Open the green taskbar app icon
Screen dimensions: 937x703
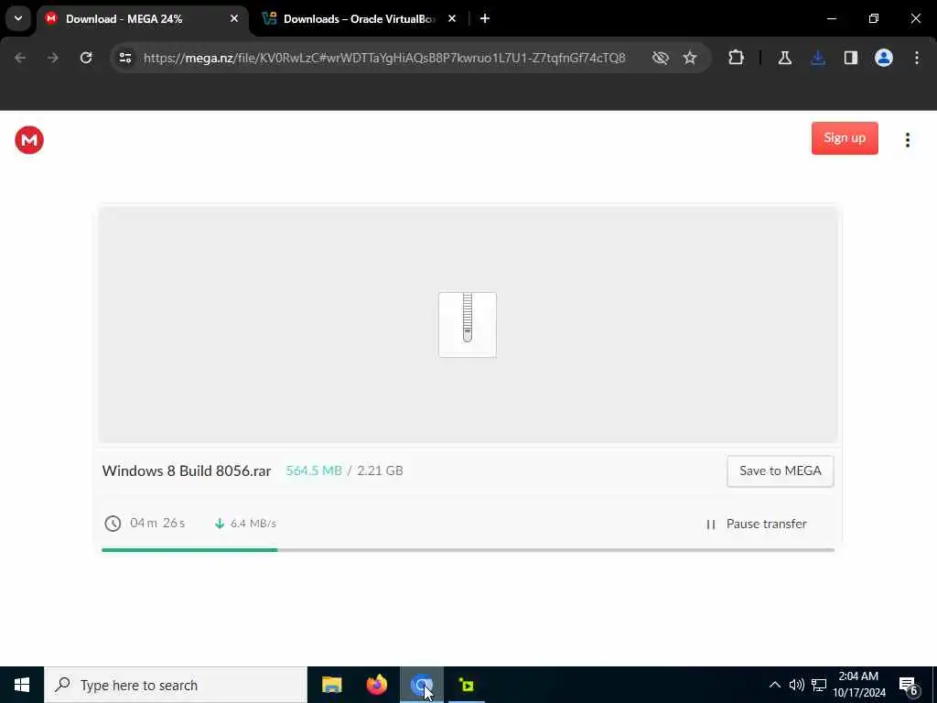pyautogui.click(x=467, y=685)
